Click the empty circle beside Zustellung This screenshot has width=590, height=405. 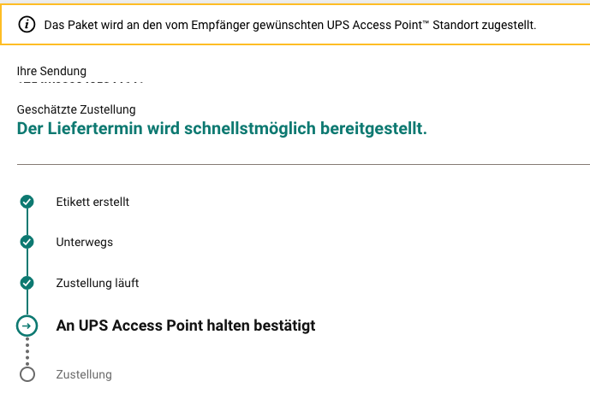point(27,374)
